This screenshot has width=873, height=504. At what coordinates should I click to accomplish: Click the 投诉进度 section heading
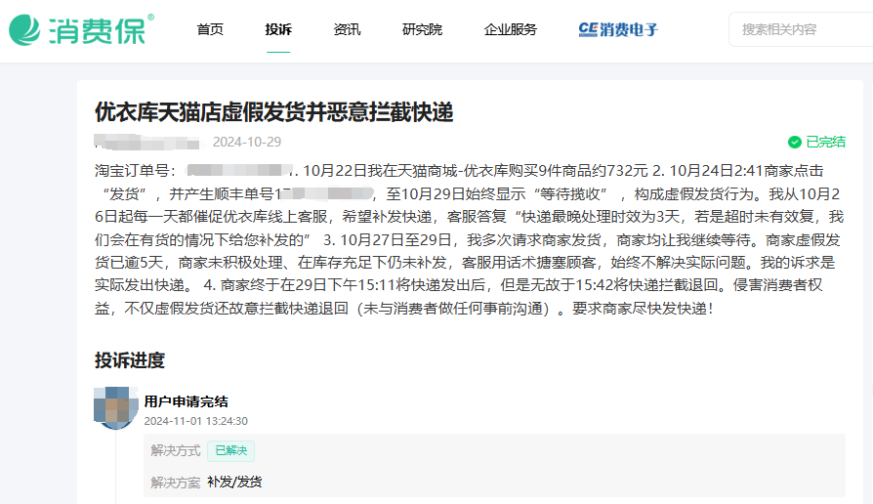pyautogui.click(x=130, y=360)
